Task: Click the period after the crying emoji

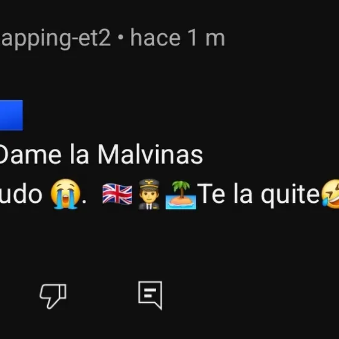Action: [85, 202]
